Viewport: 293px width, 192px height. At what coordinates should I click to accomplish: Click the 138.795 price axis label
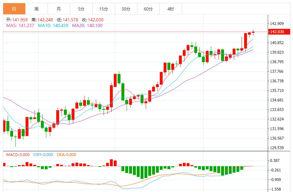[x=277, y=62]
